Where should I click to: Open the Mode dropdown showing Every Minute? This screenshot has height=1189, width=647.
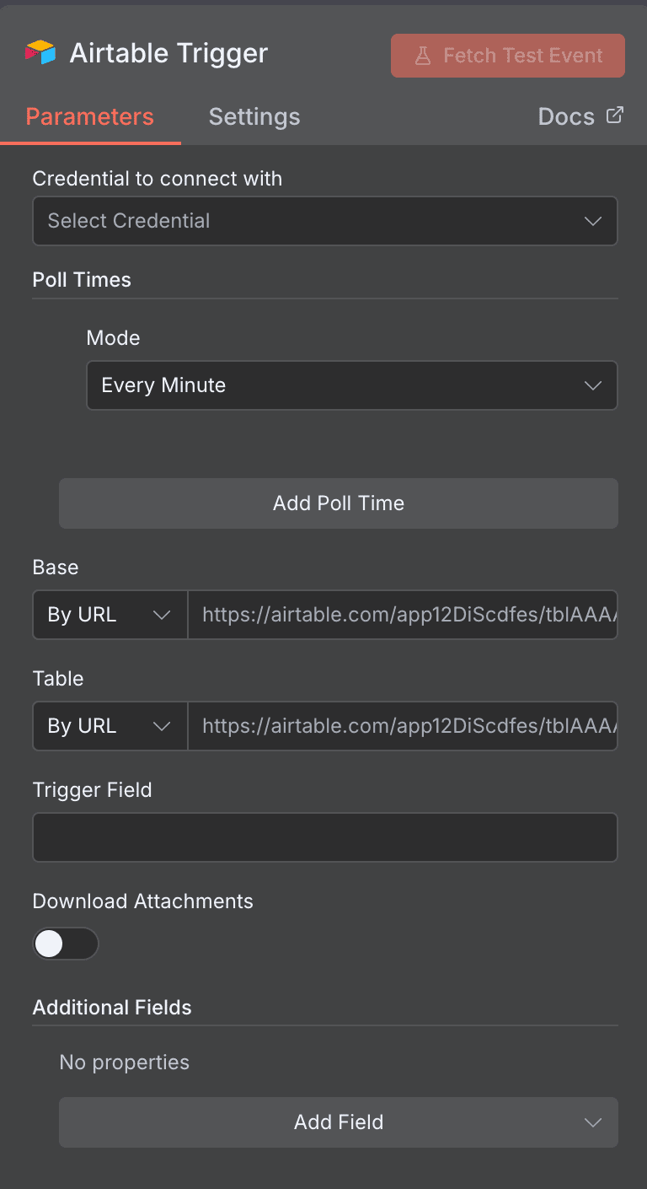pyautogui.click(x=351, y=385)
